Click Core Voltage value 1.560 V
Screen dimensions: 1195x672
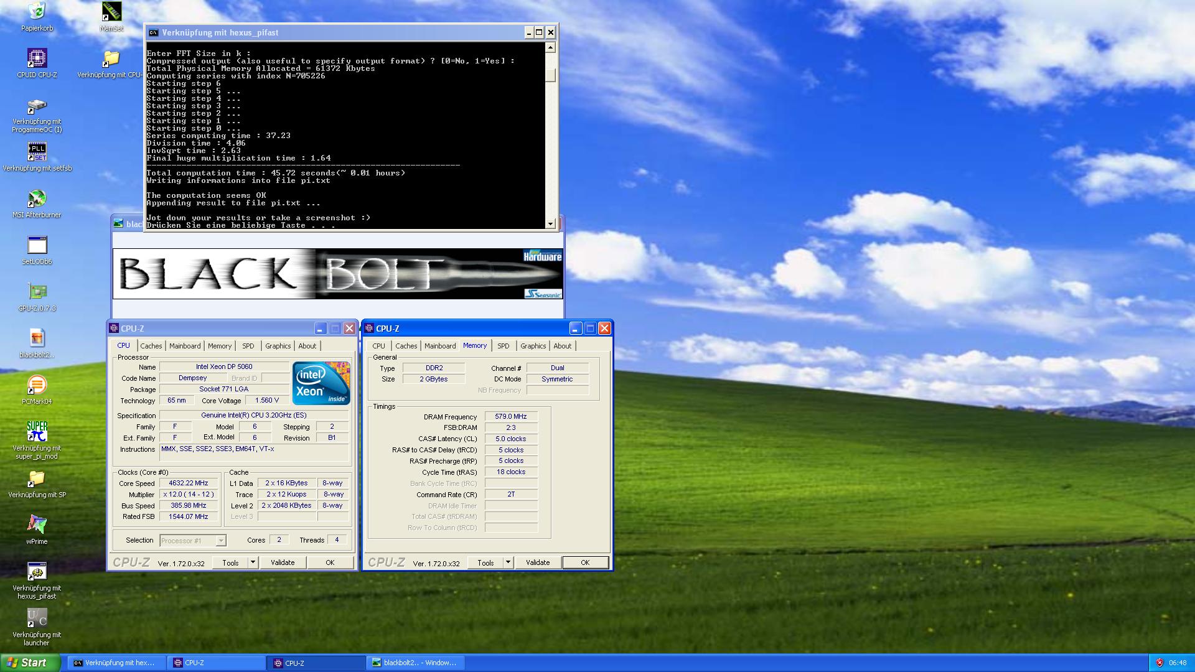(267, 401)
